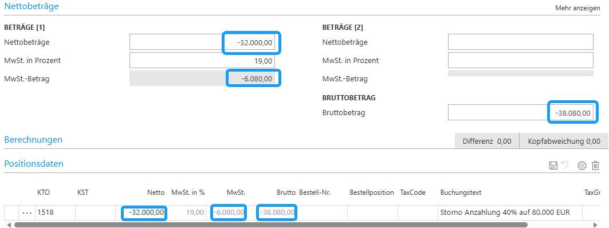Viewport: 609px width, 228px height.
Task: Delete the position with the trash icon
Action: [595, 166]
